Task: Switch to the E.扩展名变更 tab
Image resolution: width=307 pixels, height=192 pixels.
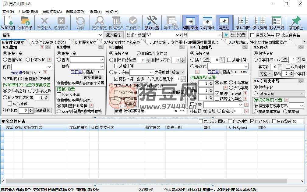Action: 86,42
